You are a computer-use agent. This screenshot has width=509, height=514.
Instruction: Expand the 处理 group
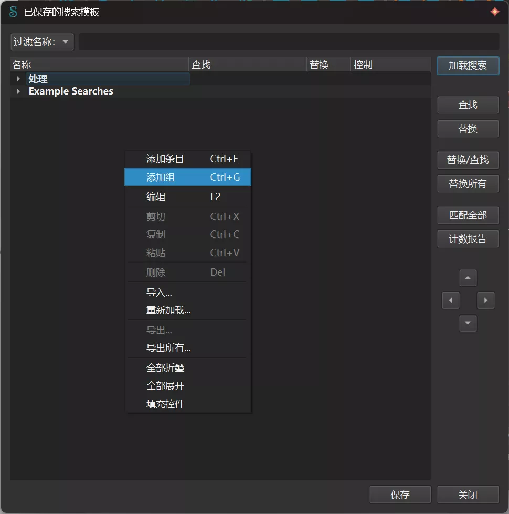click(x=18, y=79)
